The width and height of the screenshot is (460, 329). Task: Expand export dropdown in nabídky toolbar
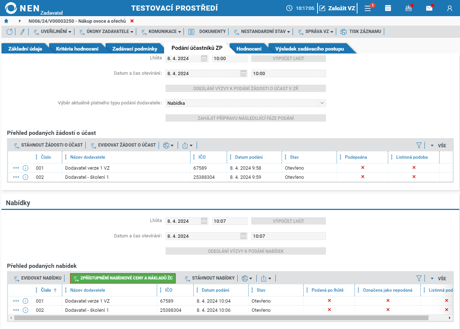coord(266,278)
